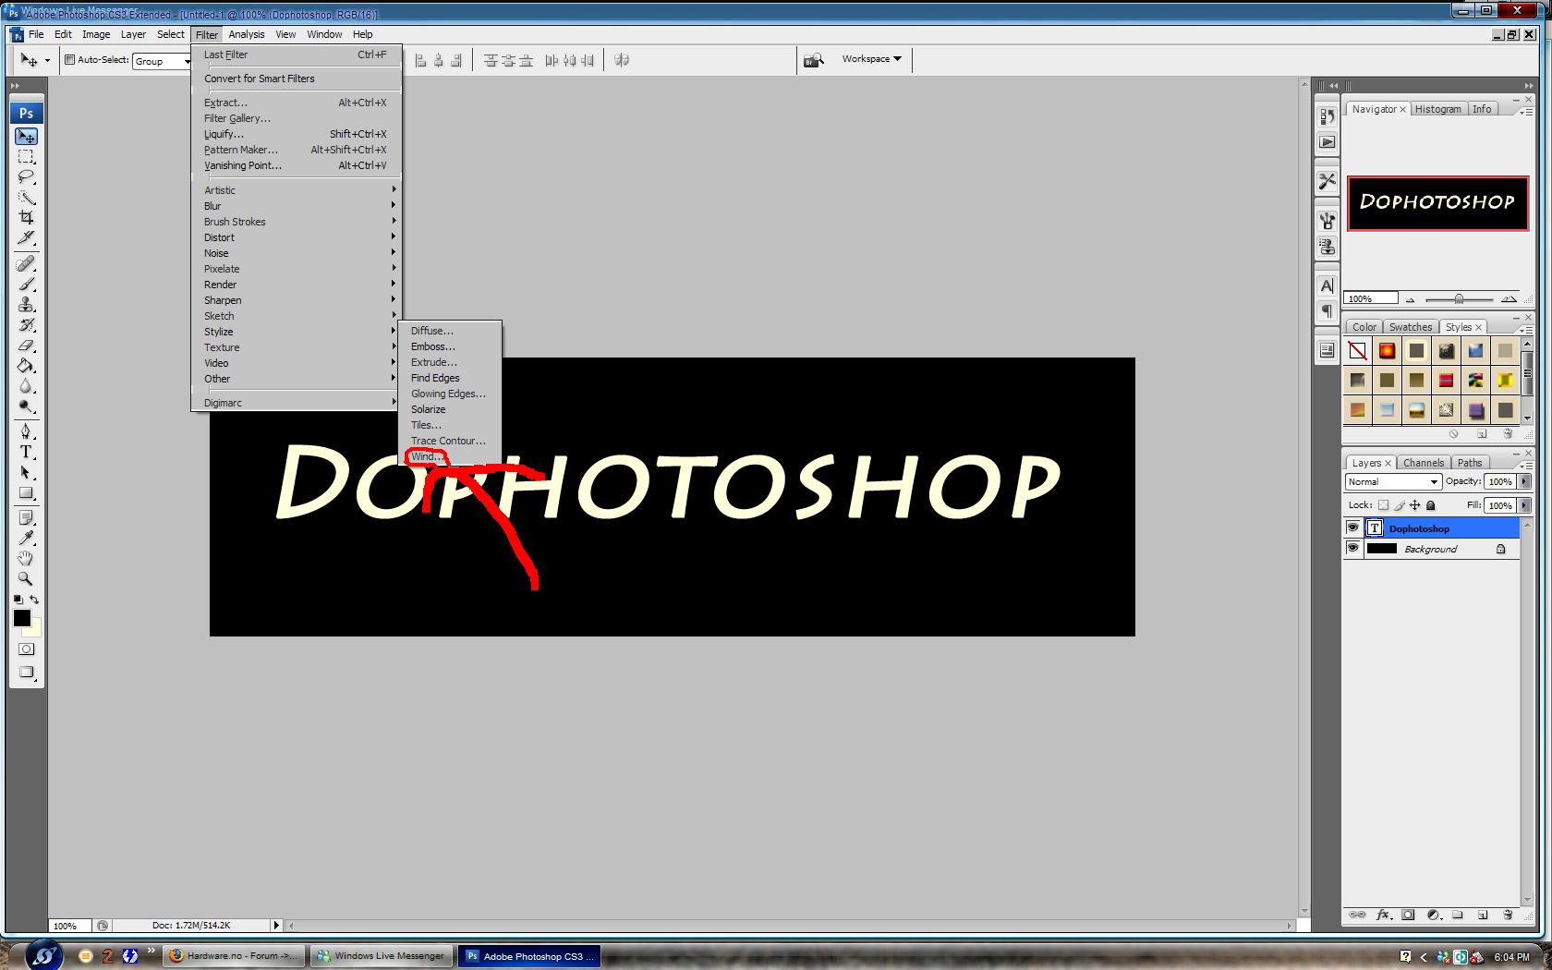Screen dimensions: 1552x970
Task: Click the Navigator preview thumbnail
Action: pyautogui.click(x=1437, y=203)
